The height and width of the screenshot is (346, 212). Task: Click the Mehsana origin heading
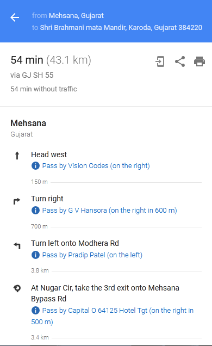tap(28, 123)
